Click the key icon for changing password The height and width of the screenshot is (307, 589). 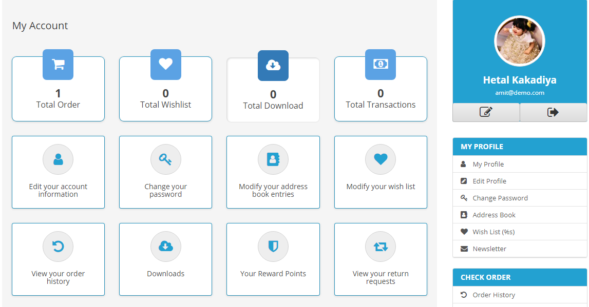click(x=166, y=159)
